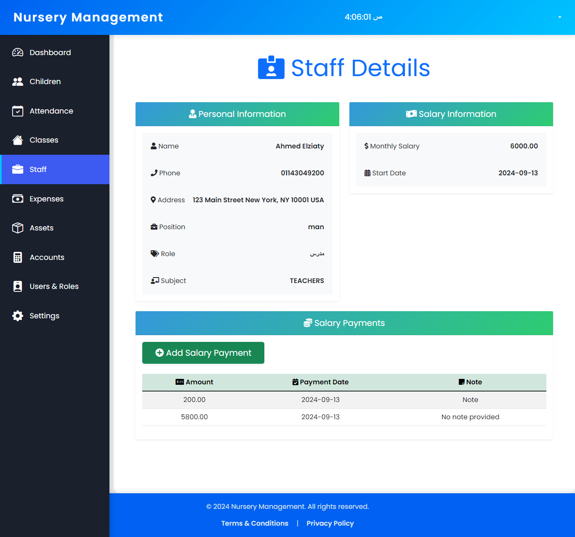This screenshot has height=537, width=575.
Task: Open the Staff menu item
Action: [x=38, y=169]
